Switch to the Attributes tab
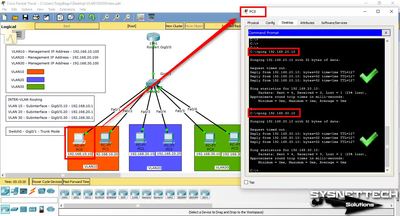 click(x=307, y=23)
